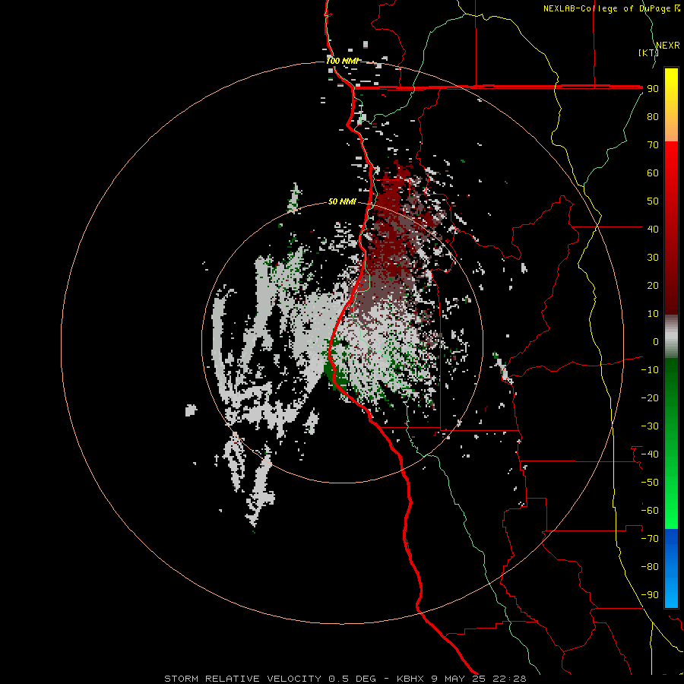The image size is (684, 684).
Task: Click the "22:28" time in the caption
Action: coord(509,679)
